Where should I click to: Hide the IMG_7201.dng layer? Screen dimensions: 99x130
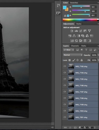(x=65, y=117)
